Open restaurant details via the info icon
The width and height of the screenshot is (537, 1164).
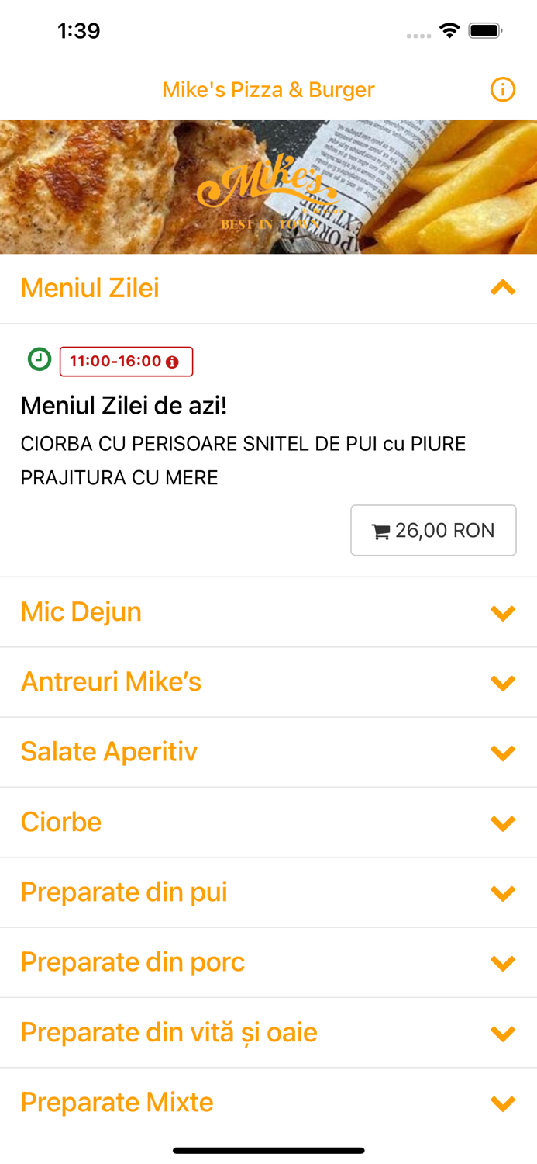(503, 89)
